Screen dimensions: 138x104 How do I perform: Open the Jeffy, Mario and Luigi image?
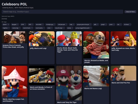click(42, 39)
